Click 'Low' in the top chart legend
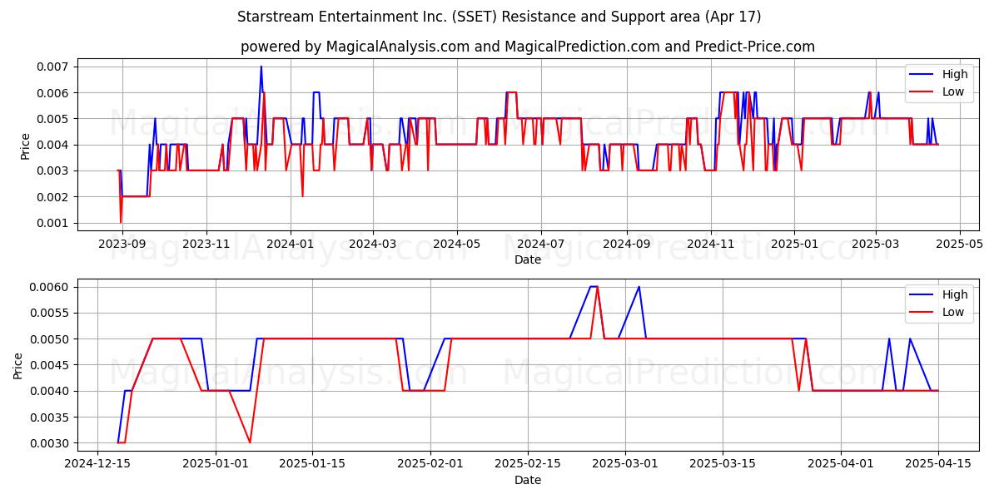Image resolution: width=999 pixels, height=499 pixels. pyautogui.click(x=953, y=91)
